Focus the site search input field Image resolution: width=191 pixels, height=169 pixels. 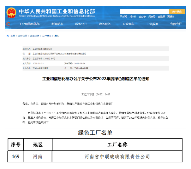(x=144, y=11)
